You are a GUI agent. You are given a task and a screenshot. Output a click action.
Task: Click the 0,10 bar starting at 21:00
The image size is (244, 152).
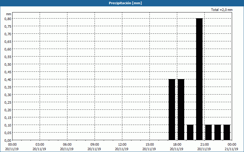209,132
